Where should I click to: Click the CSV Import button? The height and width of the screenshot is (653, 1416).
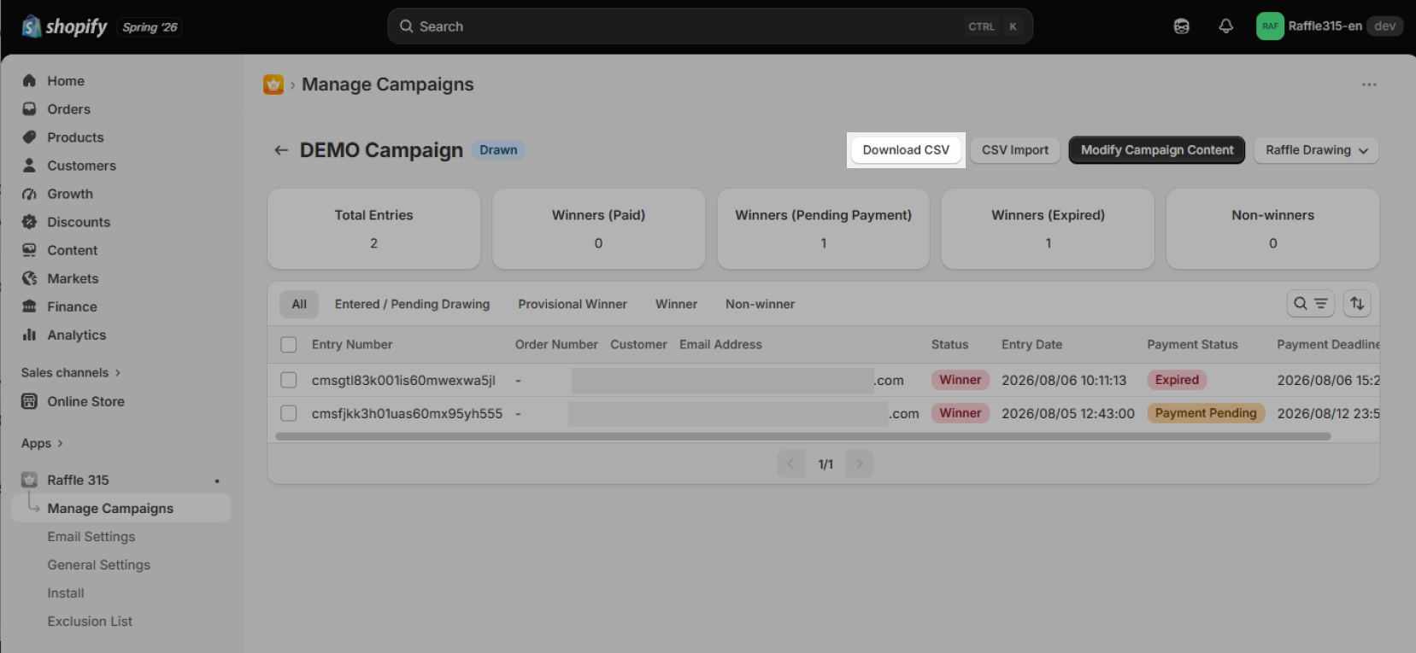[1015, 150]
